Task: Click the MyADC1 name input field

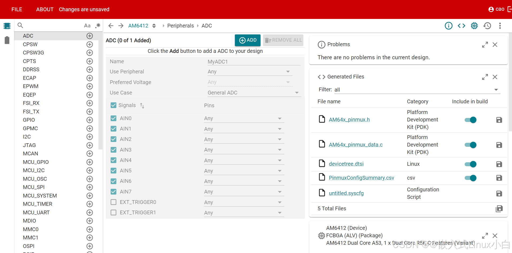Action: [x=254, y=62]
